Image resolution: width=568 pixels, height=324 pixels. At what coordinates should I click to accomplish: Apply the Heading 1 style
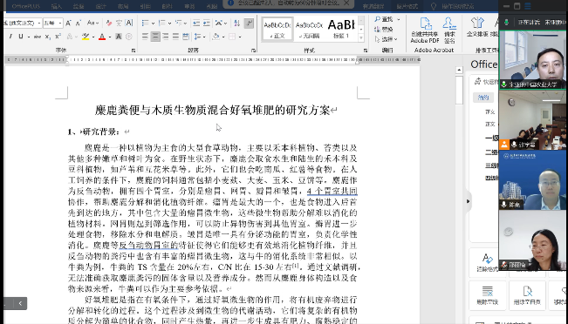[341, 29]
